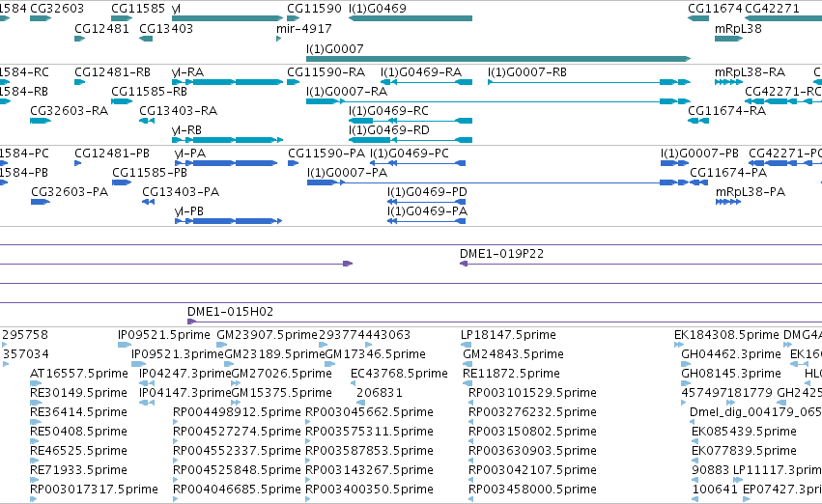Open the CG13403 gene label

[x=166, y=28]
